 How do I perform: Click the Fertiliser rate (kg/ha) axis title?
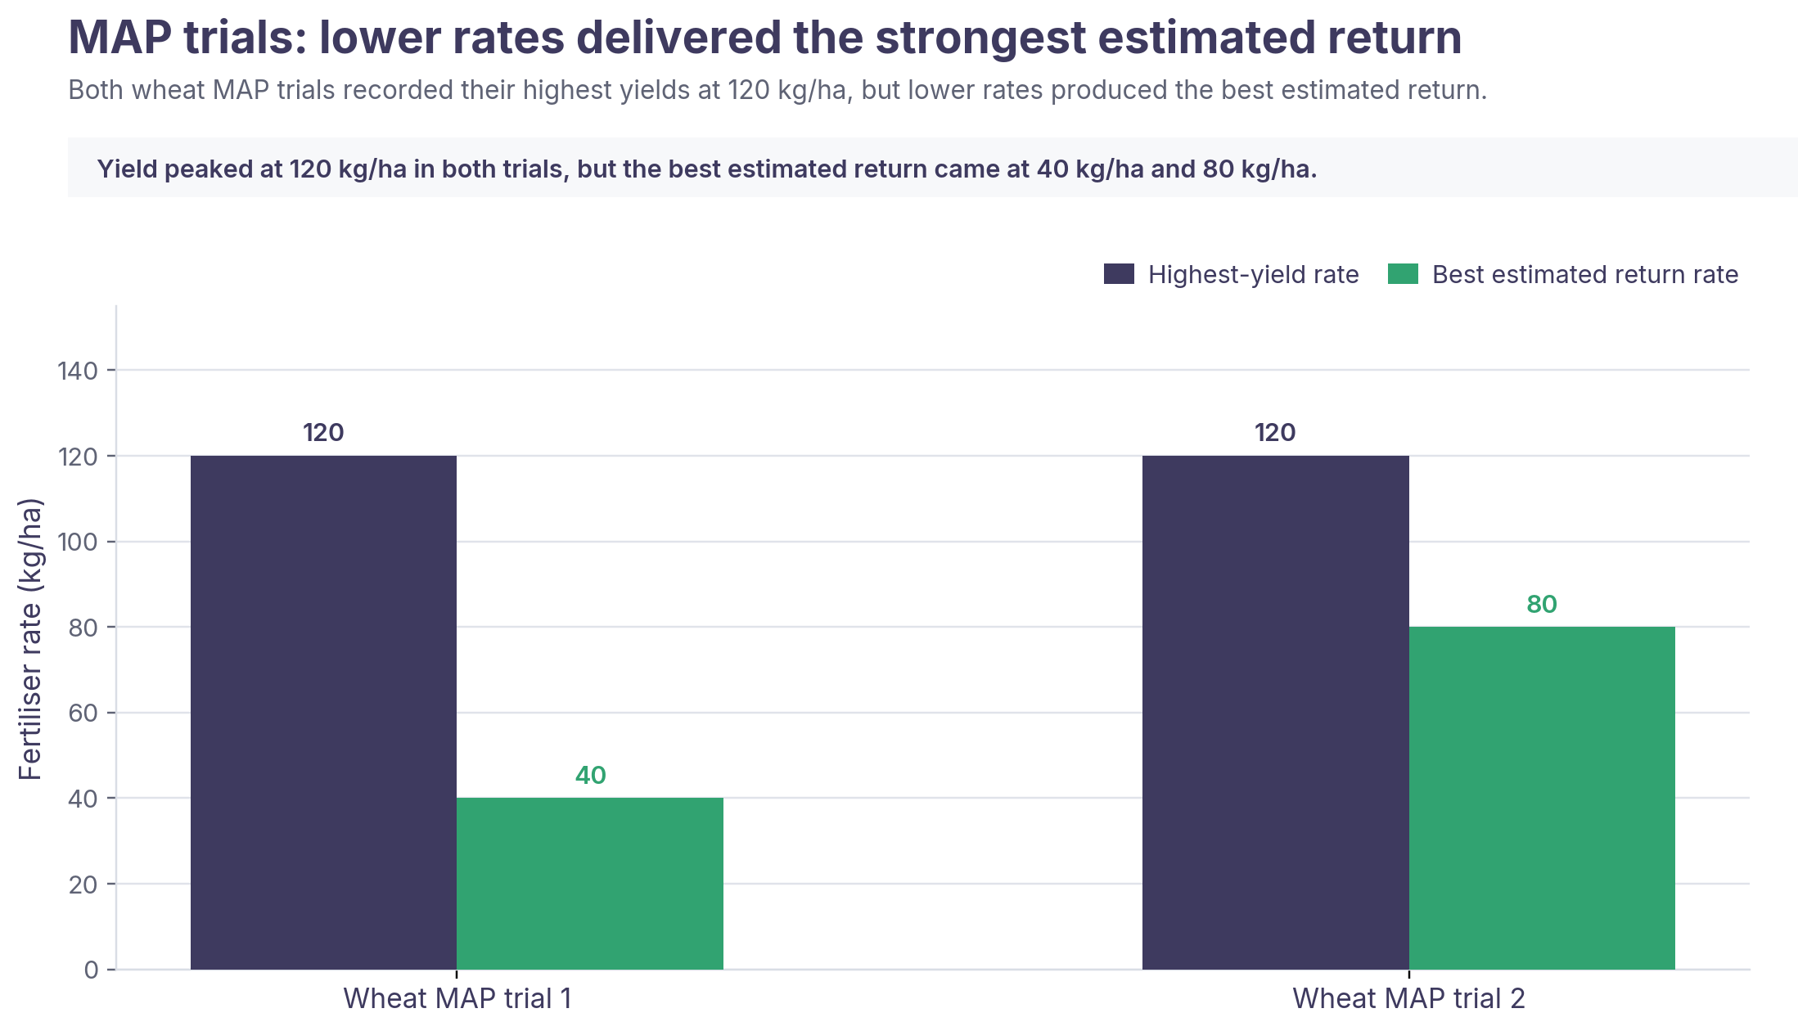(x=29, y=639)
